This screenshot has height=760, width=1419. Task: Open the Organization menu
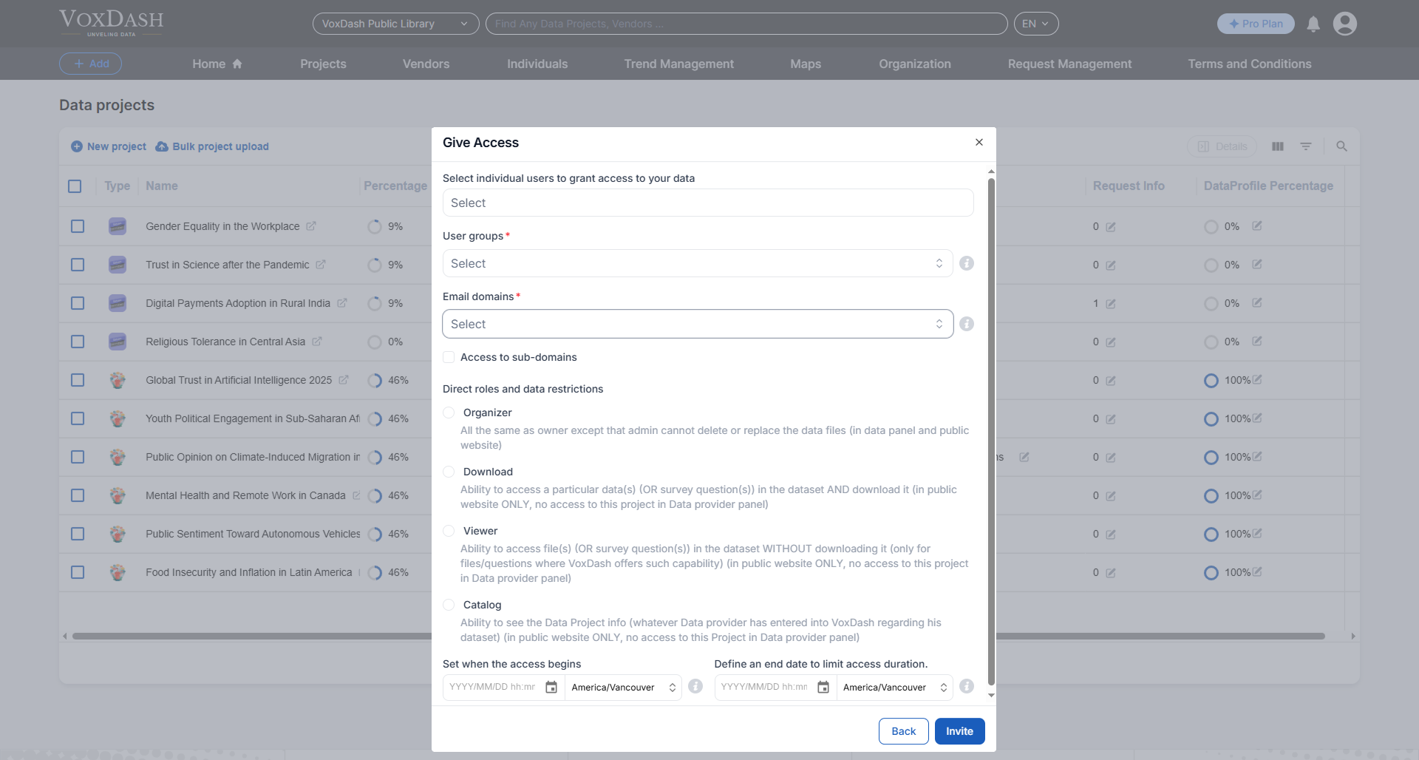pyautogui.click(x=915, y=64)
